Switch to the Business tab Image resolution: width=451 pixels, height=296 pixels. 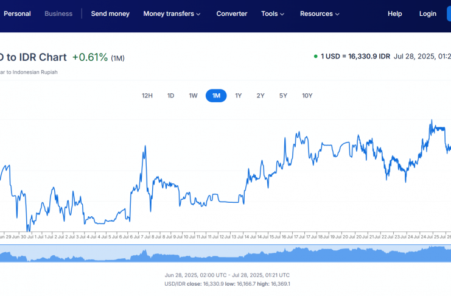pos(58,13)
